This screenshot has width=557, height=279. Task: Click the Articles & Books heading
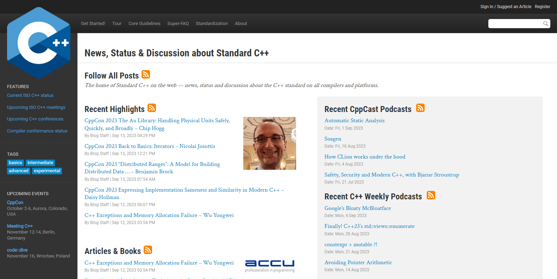[113, 251]
